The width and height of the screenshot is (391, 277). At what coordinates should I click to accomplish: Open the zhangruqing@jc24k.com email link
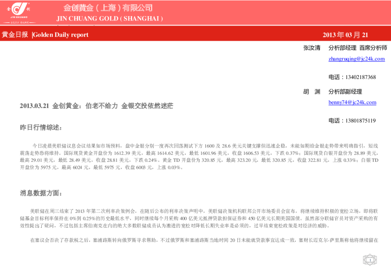(356, 59)
